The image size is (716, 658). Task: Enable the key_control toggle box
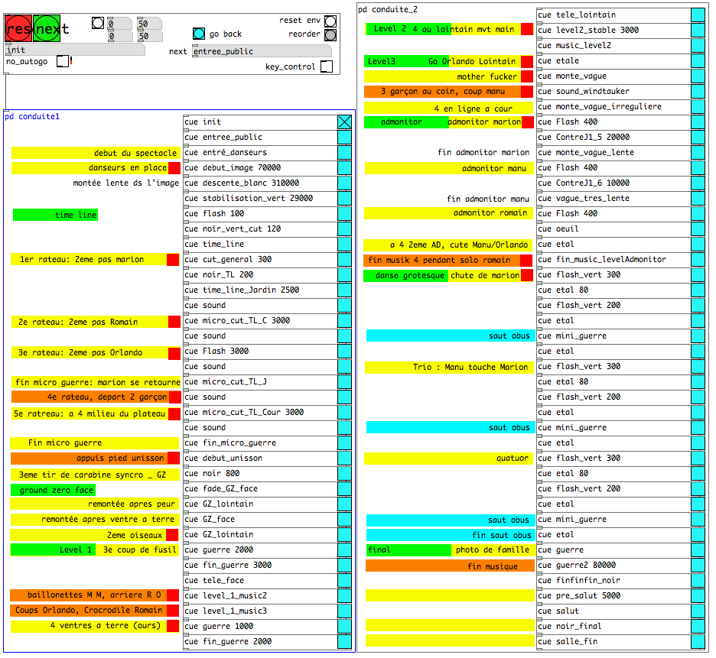[327, 66]
